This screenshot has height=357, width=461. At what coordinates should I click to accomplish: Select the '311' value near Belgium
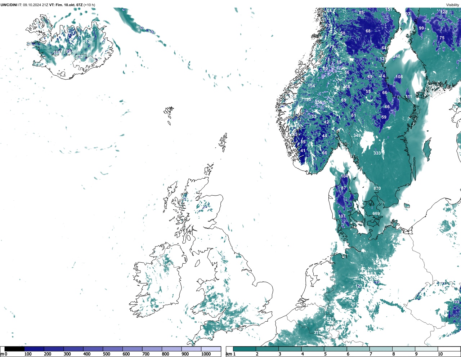point(317,333)
